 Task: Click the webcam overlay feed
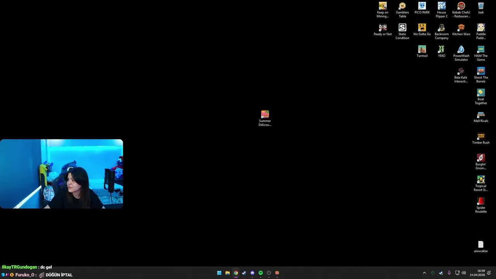(x=61, y=174)
